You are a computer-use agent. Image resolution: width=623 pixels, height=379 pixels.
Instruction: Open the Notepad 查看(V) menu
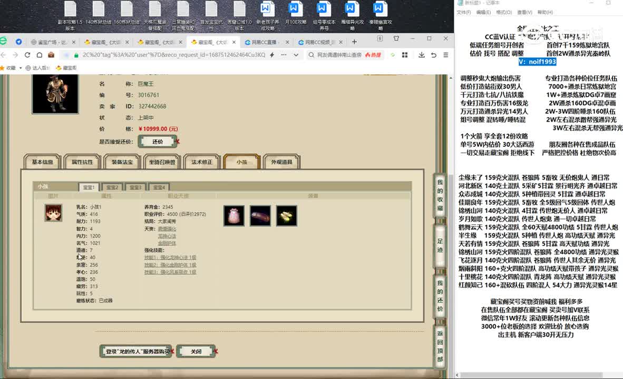pos(524,12)
